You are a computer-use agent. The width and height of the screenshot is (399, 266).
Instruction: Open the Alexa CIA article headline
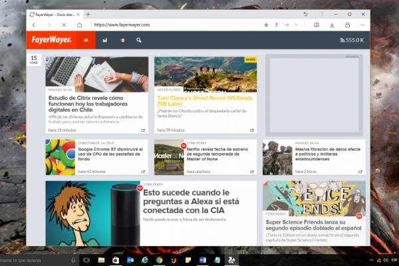point(191,201)
